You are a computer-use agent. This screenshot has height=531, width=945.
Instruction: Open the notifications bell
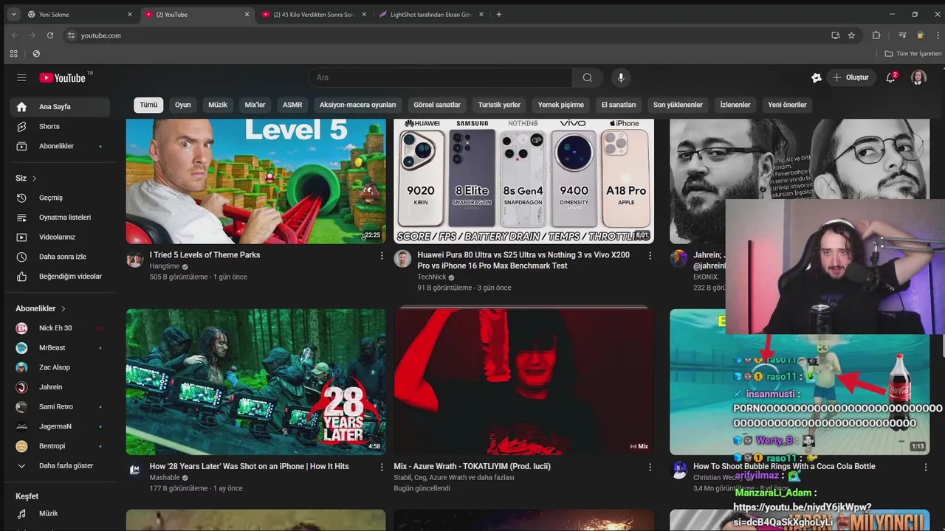(890, 77)
